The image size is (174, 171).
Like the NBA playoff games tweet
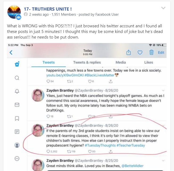point(90,116)
